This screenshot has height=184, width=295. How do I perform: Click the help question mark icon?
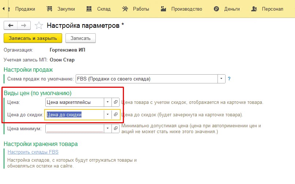coord(229,79)
